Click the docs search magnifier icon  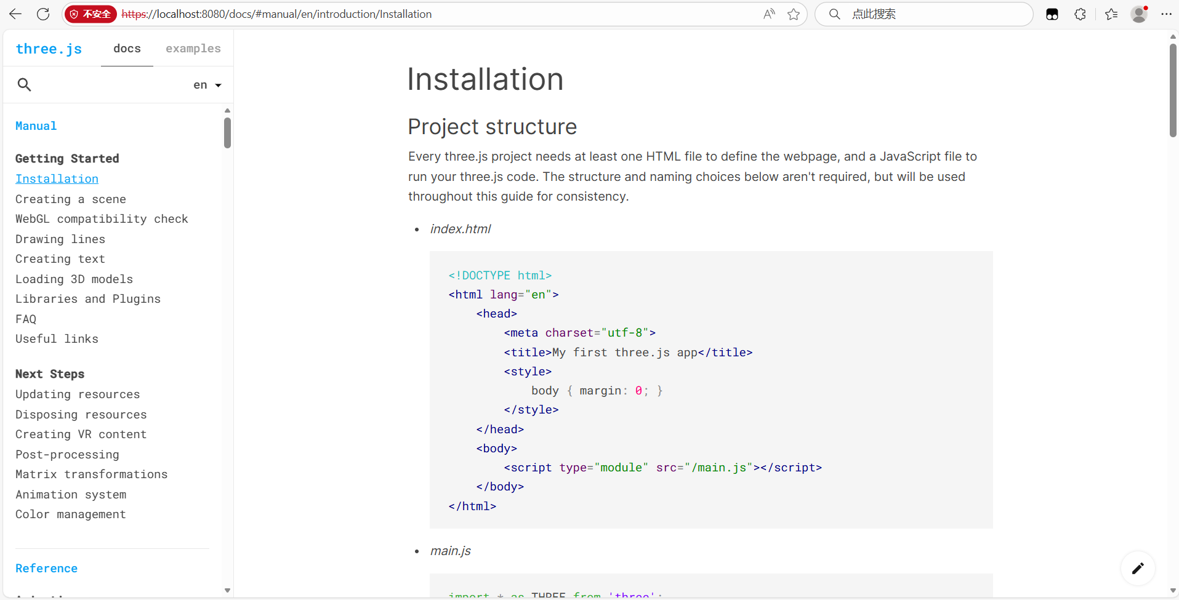[24, 85]
